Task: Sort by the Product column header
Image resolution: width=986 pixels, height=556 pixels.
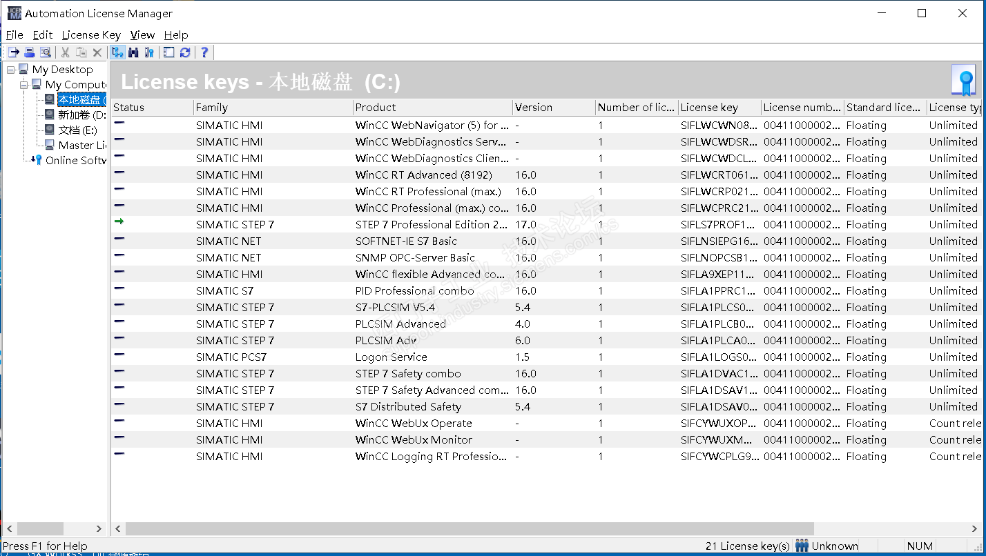Action: 433,108
